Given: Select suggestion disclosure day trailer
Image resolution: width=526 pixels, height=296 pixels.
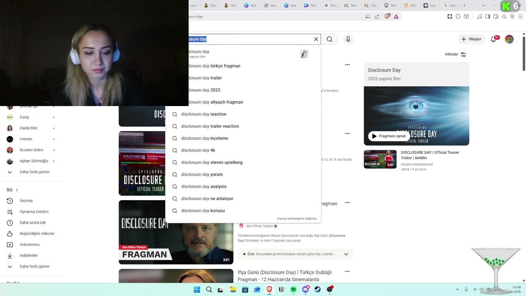Looking at the screenshot, I should point(242,78).
